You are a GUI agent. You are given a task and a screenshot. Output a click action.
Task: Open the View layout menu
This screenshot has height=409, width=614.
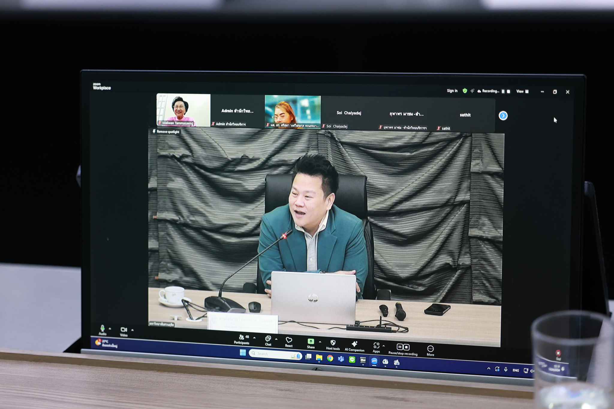[523, 91]
